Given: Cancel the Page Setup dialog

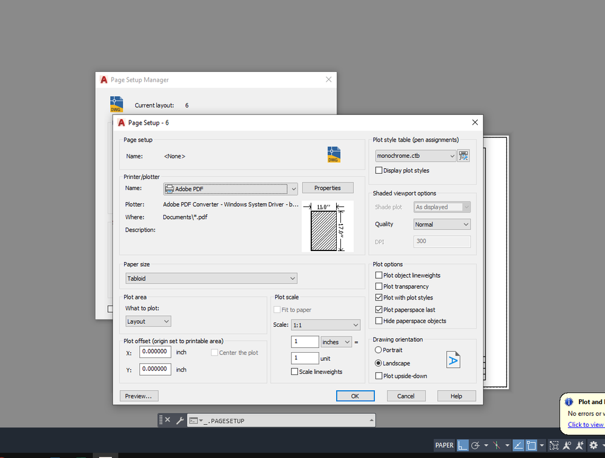Looking at the screenshot, I should (406, 396).
